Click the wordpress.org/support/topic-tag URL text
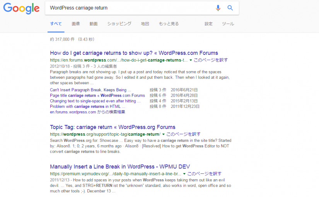 [105, 134]
